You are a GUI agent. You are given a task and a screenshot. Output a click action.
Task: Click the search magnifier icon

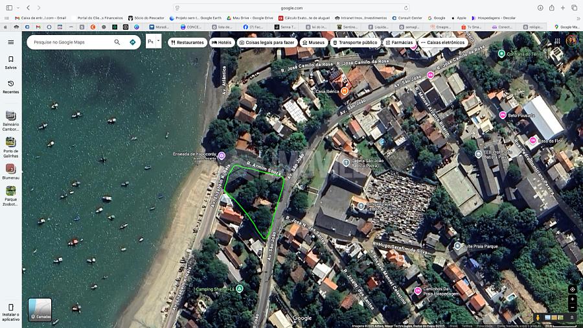click(117, 42)
